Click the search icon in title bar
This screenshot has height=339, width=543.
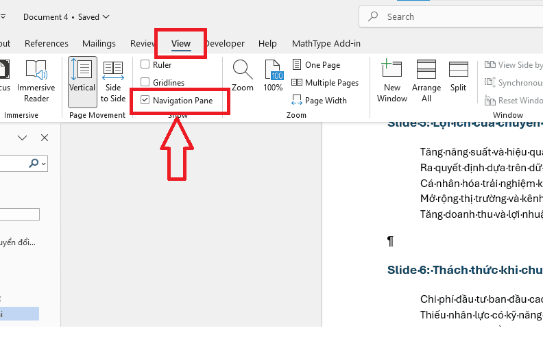pyautogui.click(x=373, y=16)
